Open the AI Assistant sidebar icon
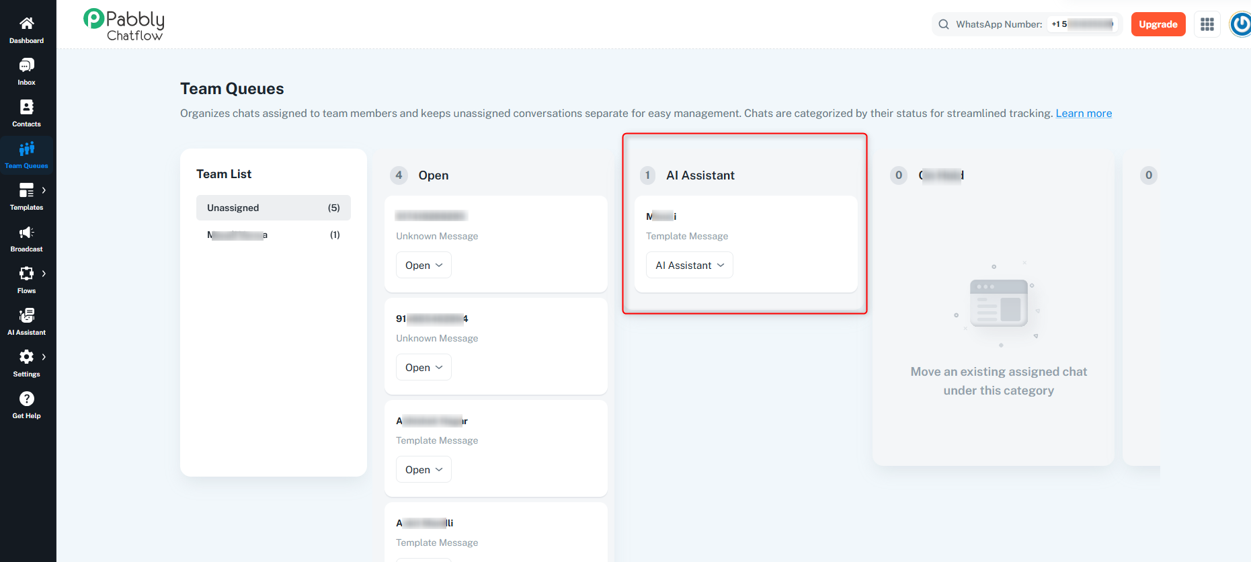This screenshot has width=1251, height=562. coord(27,315)
